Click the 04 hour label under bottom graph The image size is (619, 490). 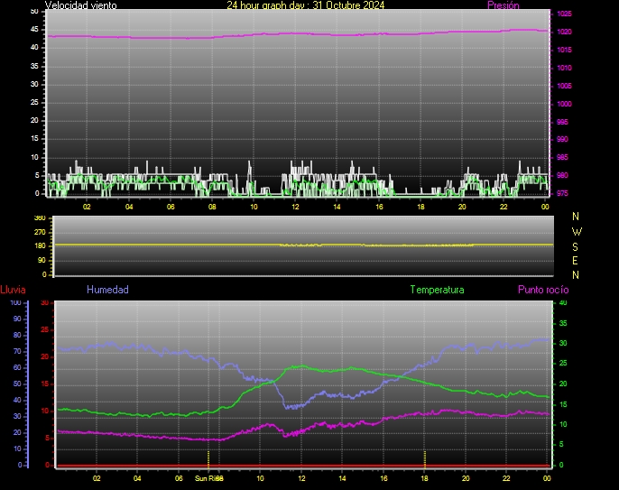(137, 478)
